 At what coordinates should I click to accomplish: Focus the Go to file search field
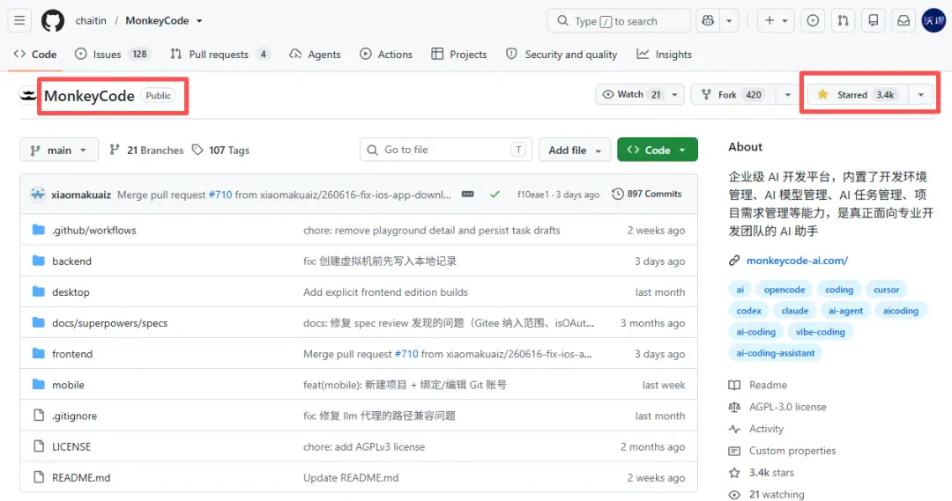[446, 150]
